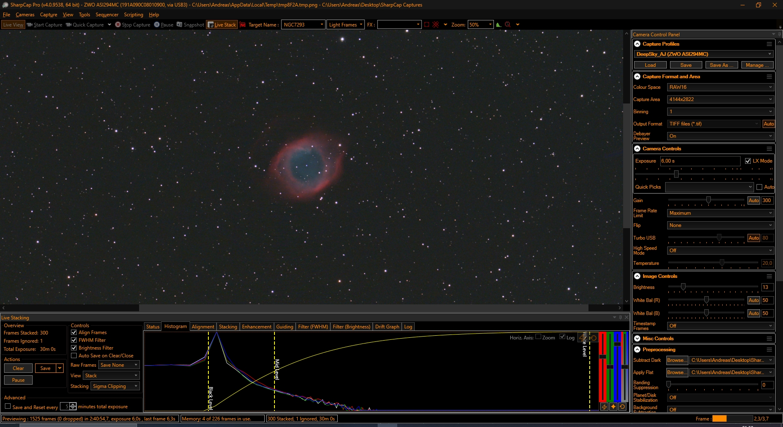Click the Manage profiles button
Screen dimensions: 783x427
pos(757,65)
